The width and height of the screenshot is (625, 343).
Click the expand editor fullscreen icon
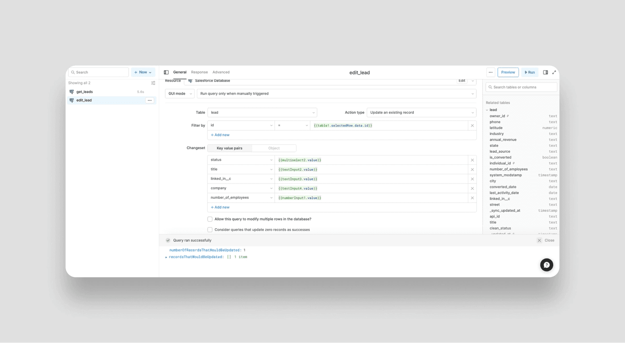point(554,72)
